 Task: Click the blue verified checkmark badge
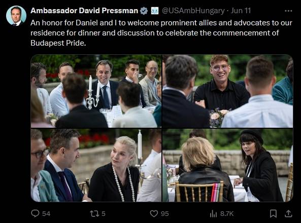[x=144, y=11]
